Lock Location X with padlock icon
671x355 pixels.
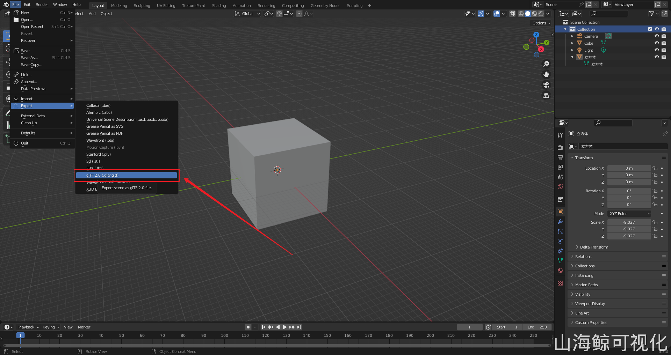pos(655,168)
